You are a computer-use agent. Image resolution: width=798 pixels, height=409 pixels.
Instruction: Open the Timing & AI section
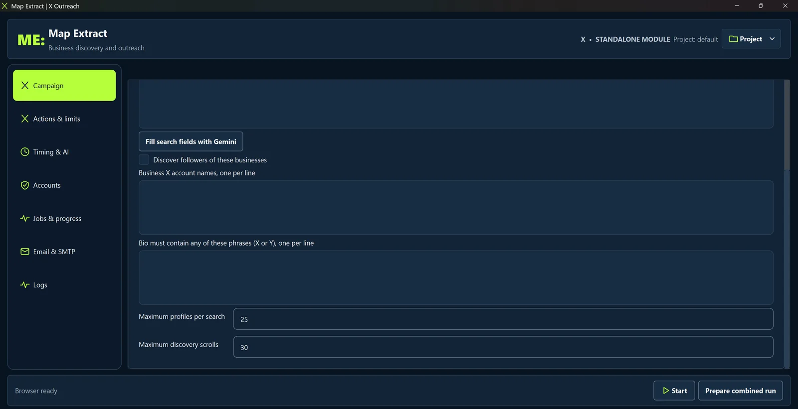pos(64,152)
